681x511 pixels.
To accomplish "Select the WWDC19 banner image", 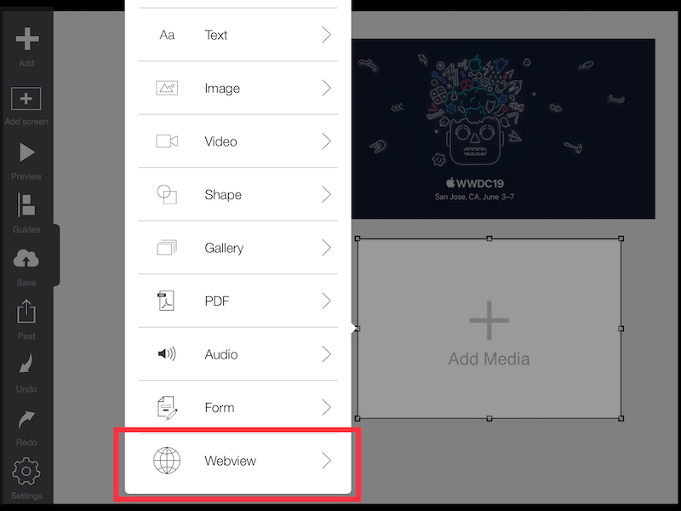I will [x=503, y=129].
